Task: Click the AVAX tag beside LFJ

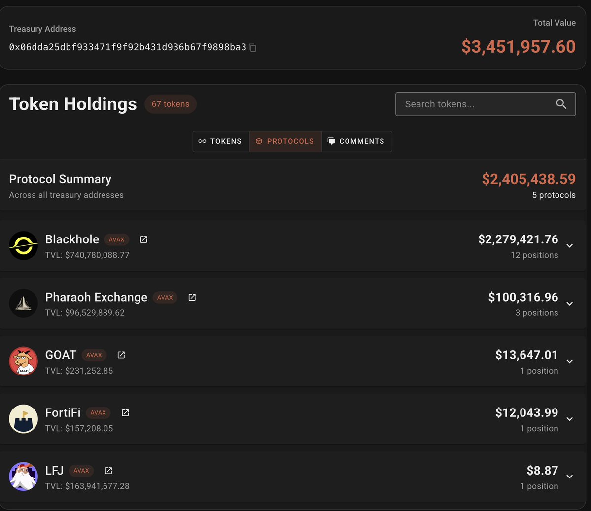Action: click(x=81, y=470)
